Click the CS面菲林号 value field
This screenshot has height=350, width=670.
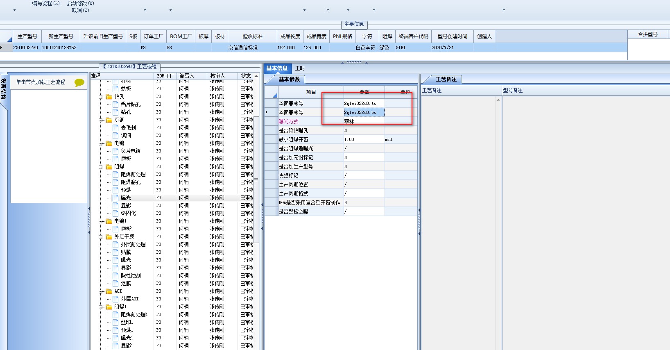[364, 104]
